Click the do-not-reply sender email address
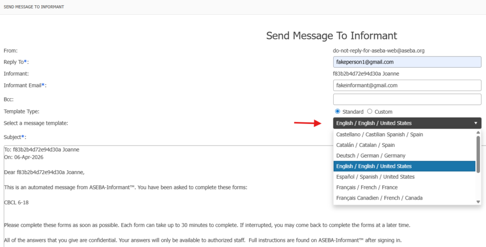Screen dimensions: 486x247 372,50
